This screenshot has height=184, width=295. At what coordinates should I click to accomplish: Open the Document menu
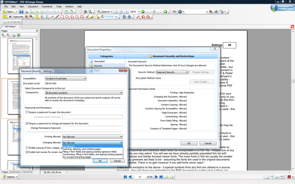click(x=33, y=6)
